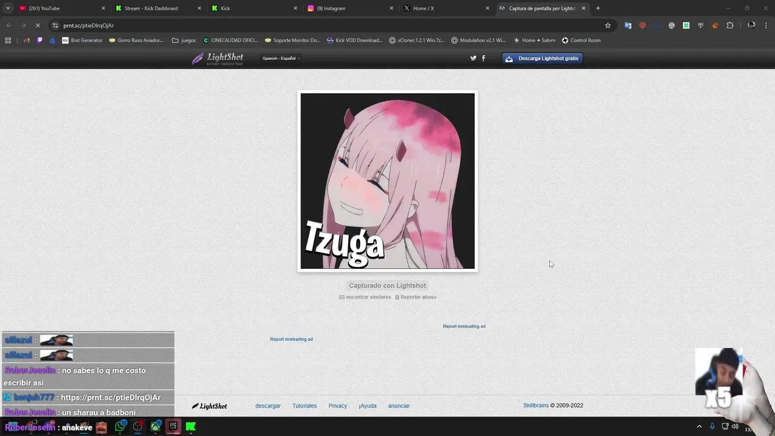Open WhatsApp from the taskbar
The width and height of the screenshot is (775, 436).
(x=120, y=426)
